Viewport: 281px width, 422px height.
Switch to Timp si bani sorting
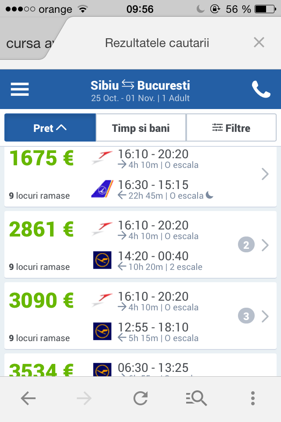point(141,128)
